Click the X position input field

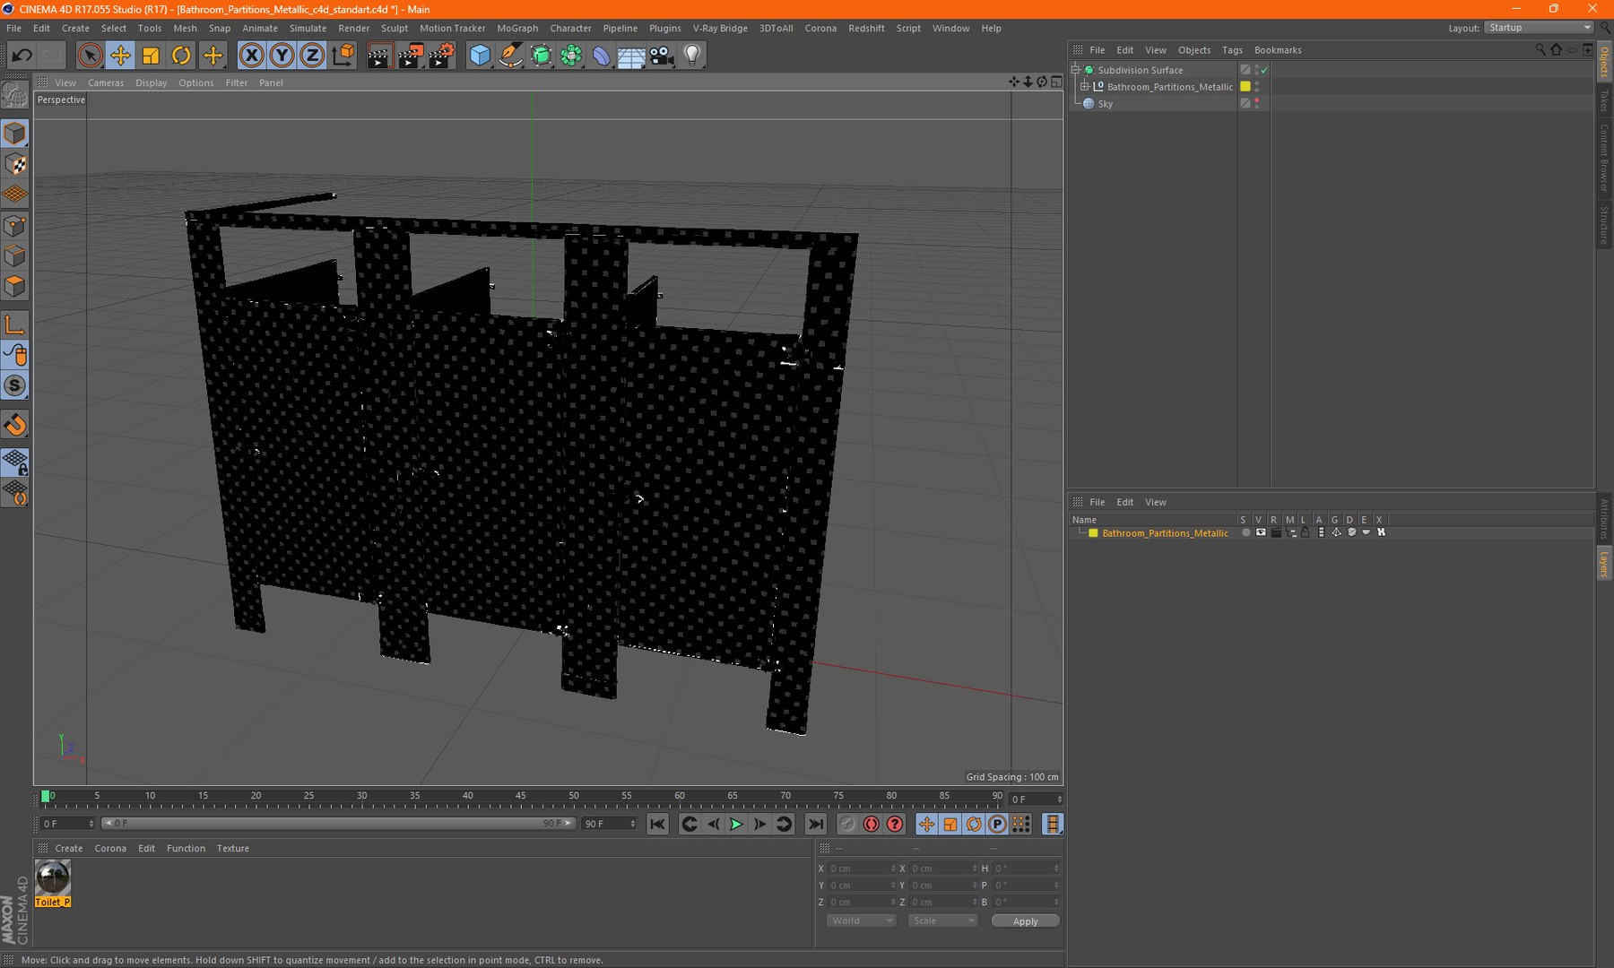[861, 869]
